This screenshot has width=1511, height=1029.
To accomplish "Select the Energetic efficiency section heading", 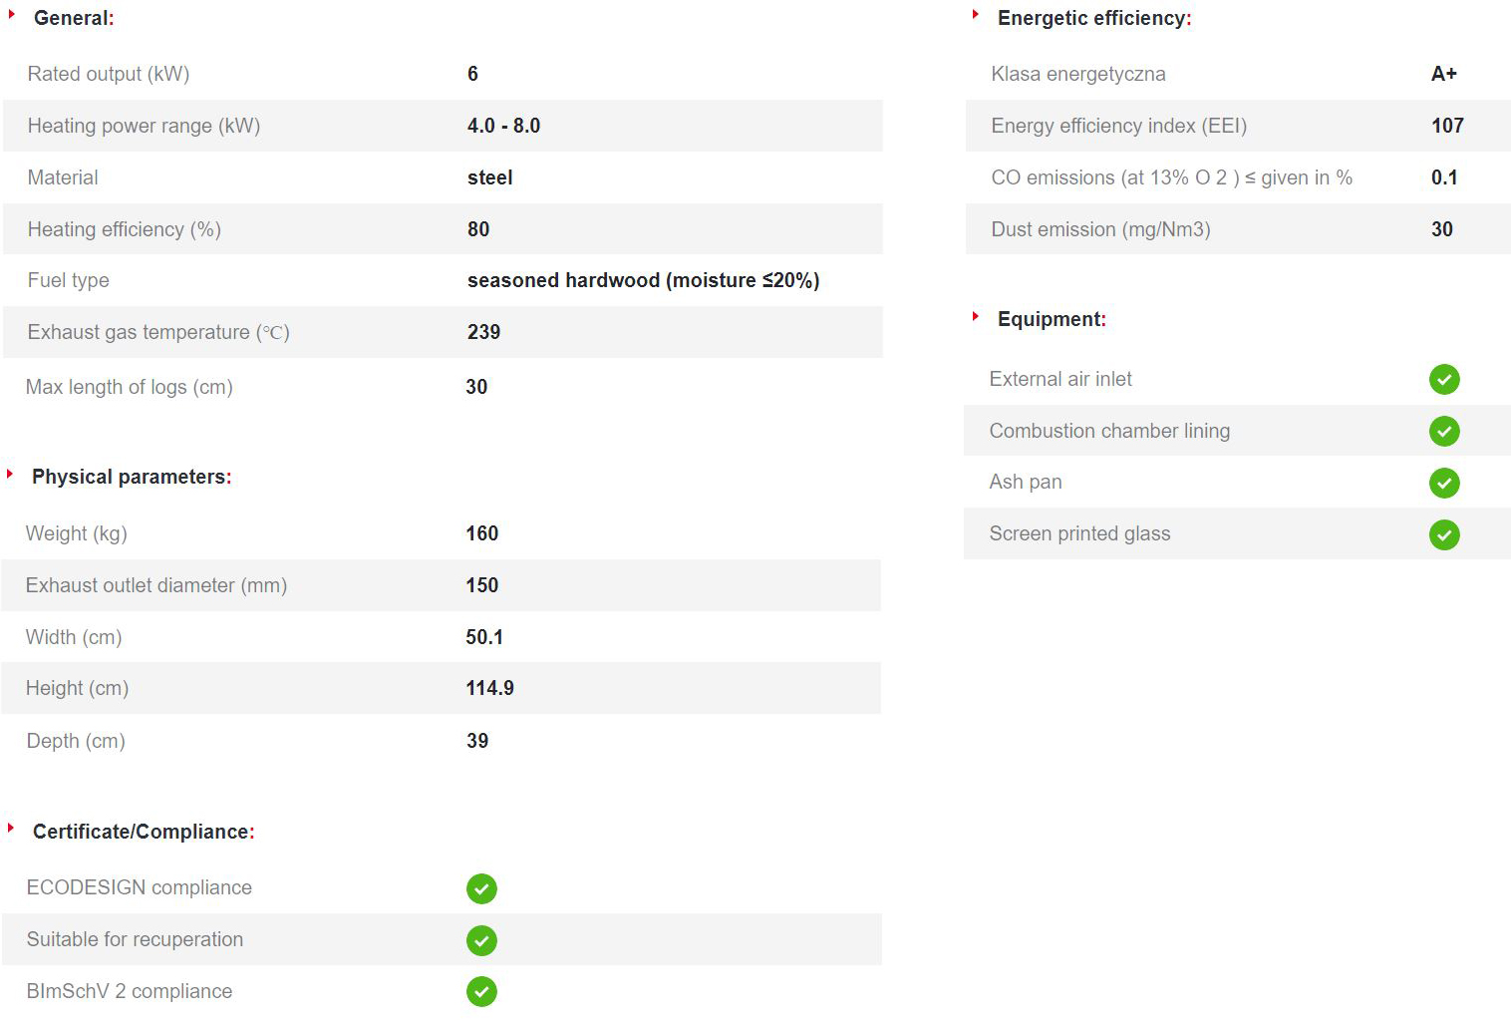I will point(1094,18).
